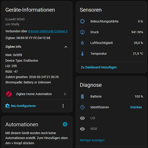The image size is (148, 148).
Task: Collapse the Zigbee info section
Action: click(x=66, y=47)
